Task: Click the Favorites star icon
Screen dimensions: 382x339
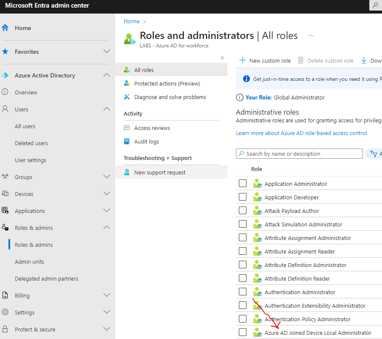Action: pyautogui.click(x=6, y=52)
